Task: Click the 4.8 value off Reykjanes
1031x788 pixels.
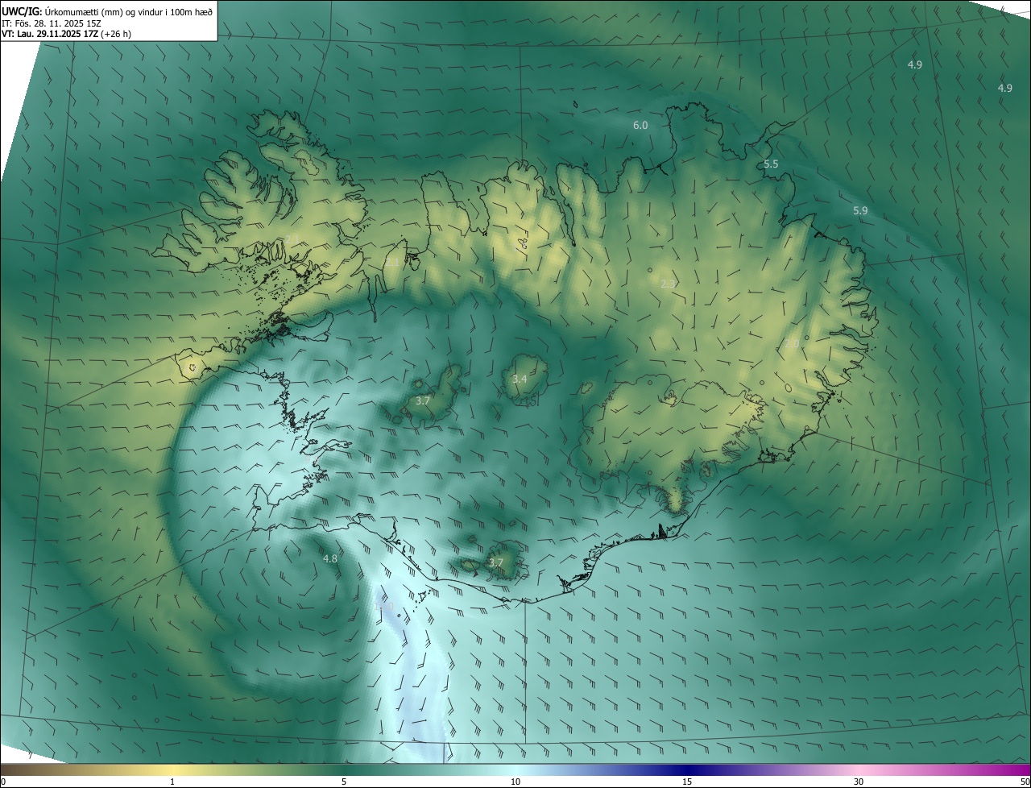Action: 330,558
